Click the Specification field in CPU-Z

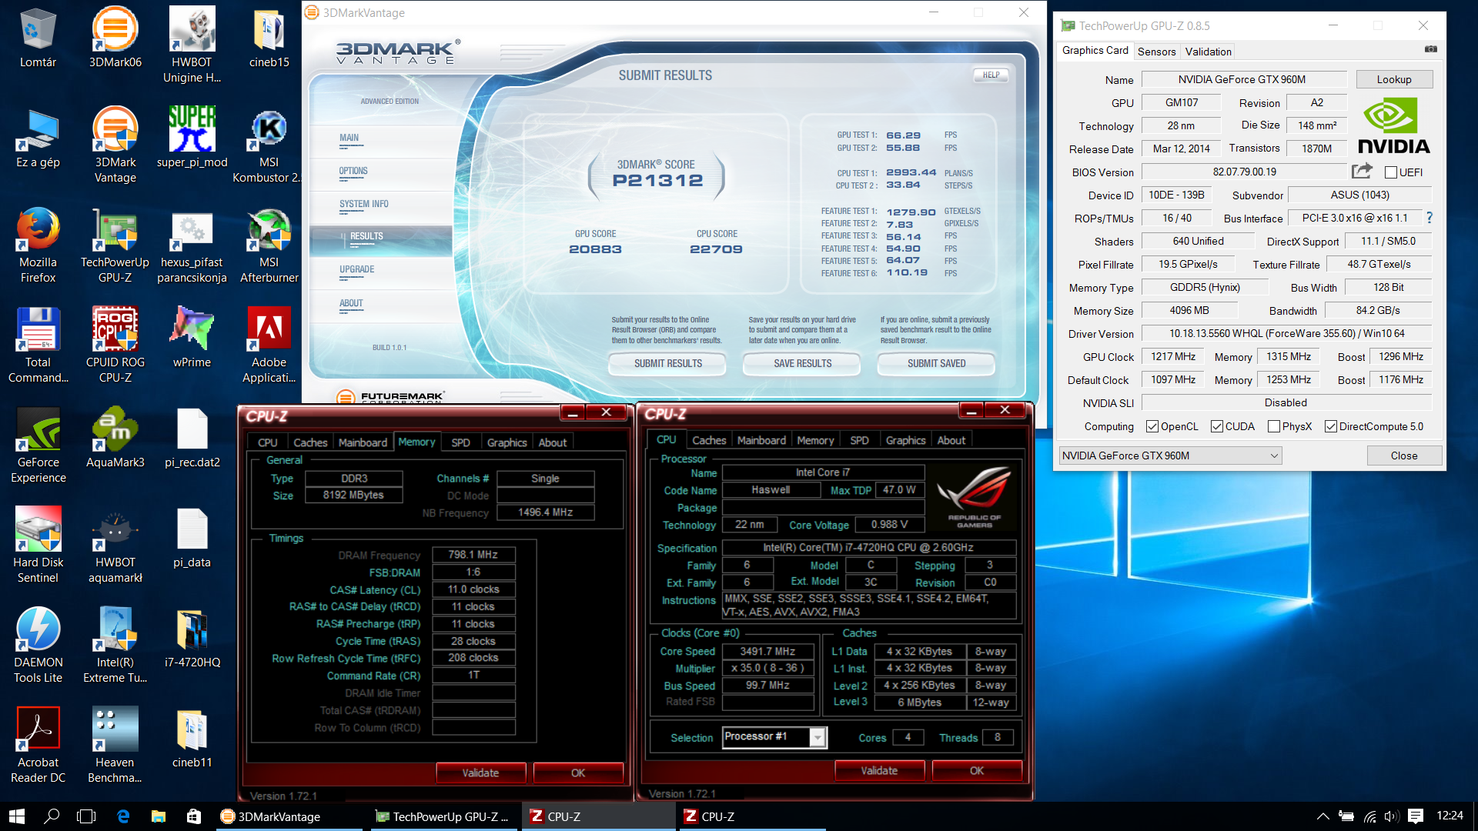(x=868, y=547)
